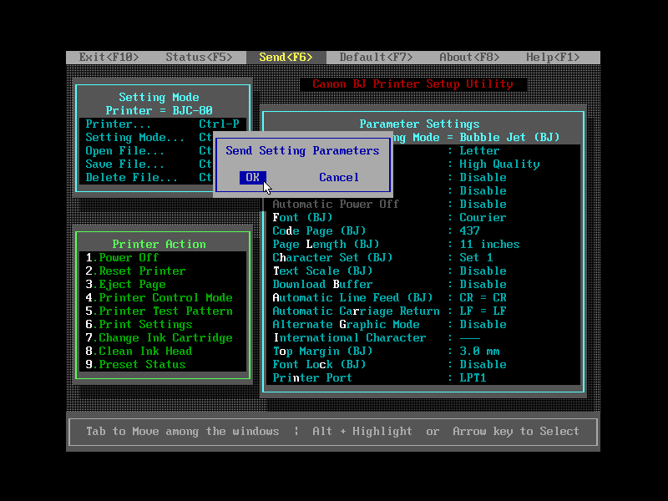Select Font (BJ) parameter
Viewport: 668px width, 501px height.
302,217
